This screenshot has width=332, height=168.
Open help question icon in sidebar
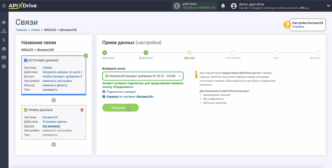4,66
